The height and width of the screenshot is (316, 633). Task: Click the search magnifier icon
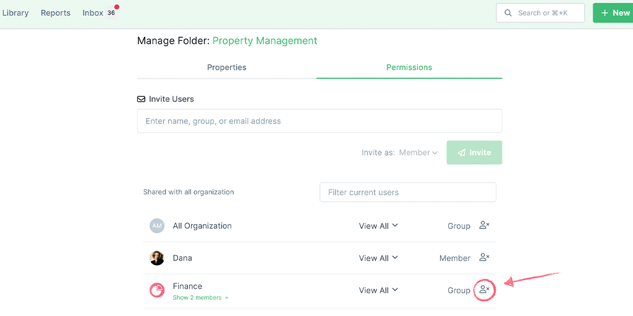(x=509, y=13)
